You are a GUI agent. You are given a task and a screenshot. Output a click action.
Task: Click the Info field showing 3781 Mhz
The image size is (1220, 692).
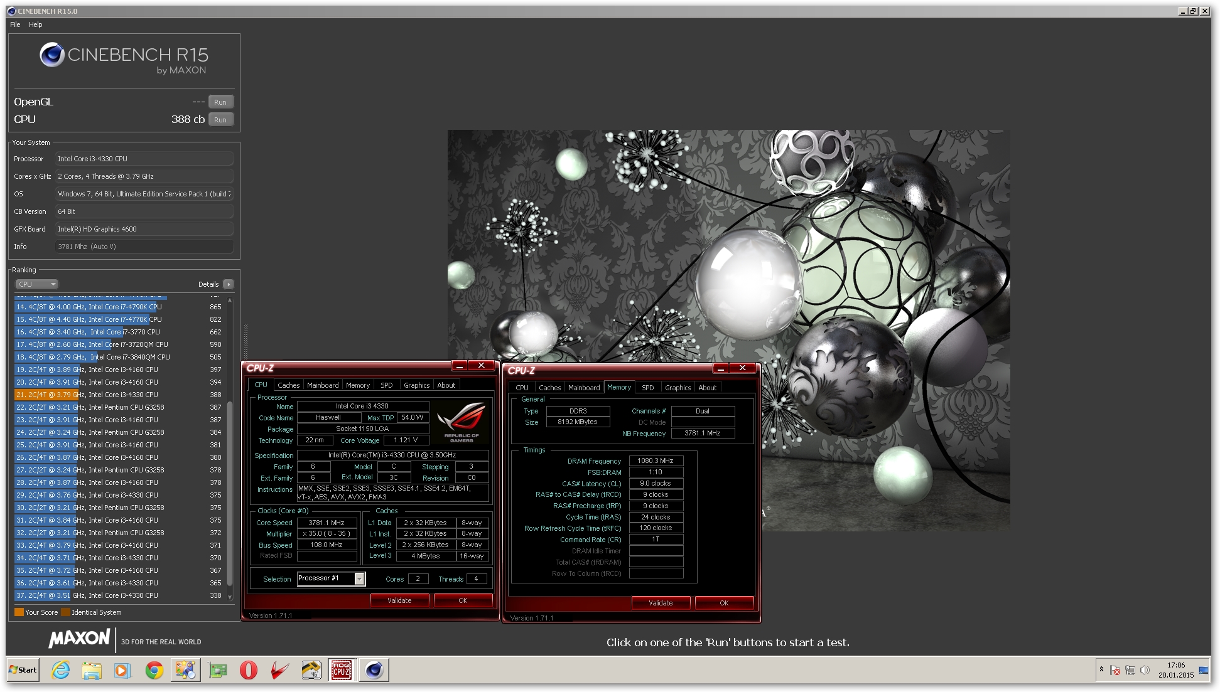144,247
